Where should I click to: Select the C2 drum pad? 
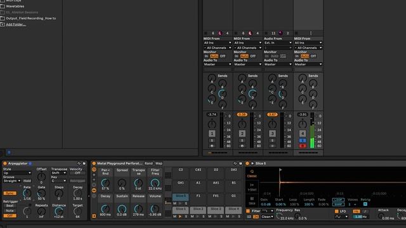pos(181,173)
